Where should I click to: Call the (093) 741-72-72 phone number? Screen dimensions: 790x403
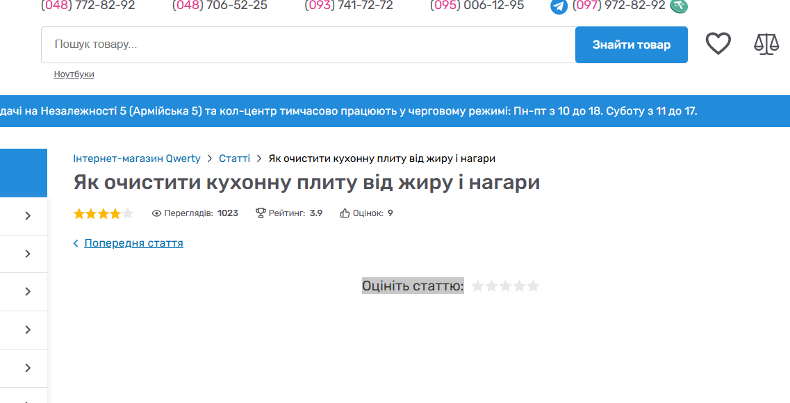point(349,6)
